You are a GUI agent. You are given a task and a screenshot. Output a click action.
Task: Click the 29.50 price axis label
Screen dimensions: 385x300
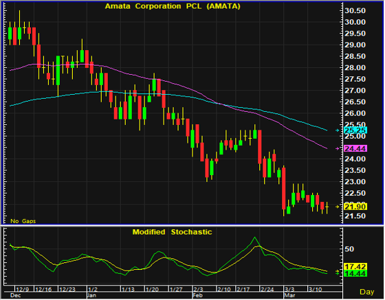click(x=355, y=34)
